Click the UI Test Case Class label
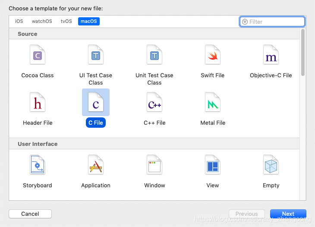The image size is (315, 227). [x=96, y=79]
